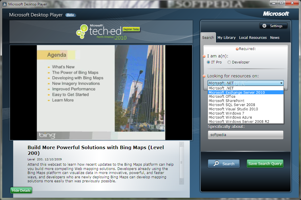
Task: Click the Register Today badge
Action: pos(131,29)
